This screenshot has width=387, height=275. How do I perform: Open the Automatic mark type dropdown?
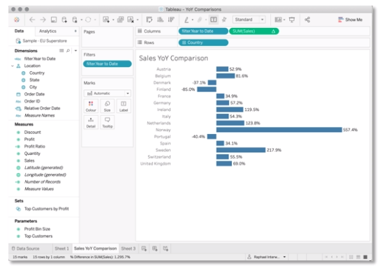(108, 94)
